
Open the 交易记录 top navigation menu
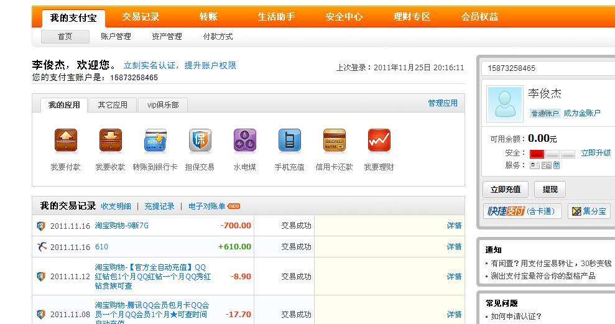pos(141,17)
